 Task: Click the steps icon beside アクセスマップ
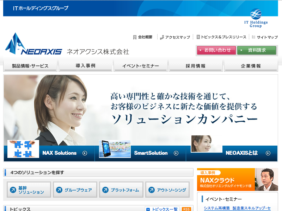click(162, 37)
